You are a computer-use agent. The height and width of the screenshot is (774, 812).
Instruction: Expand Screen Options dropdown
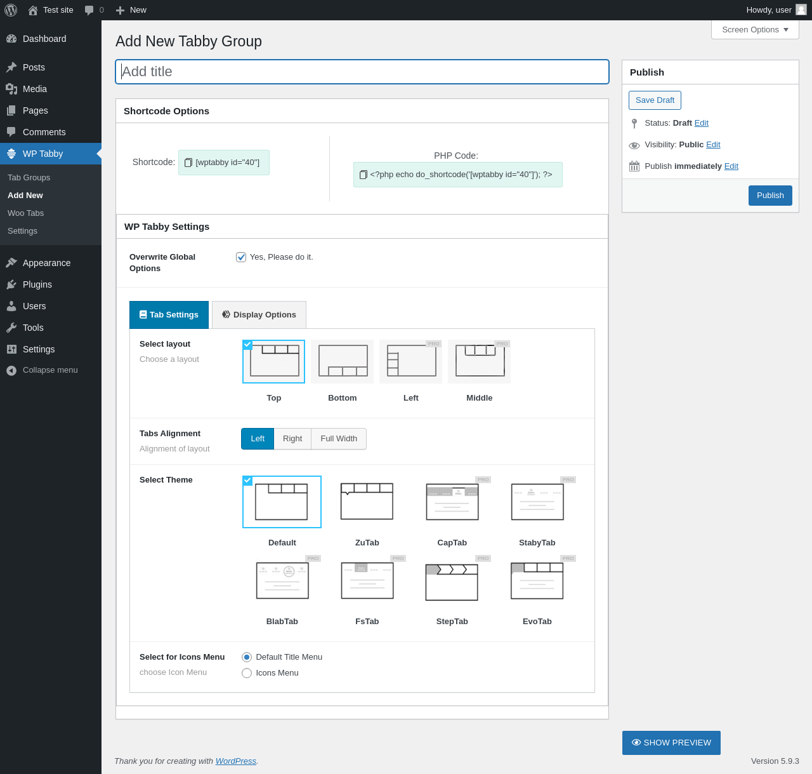coord(755,30)
